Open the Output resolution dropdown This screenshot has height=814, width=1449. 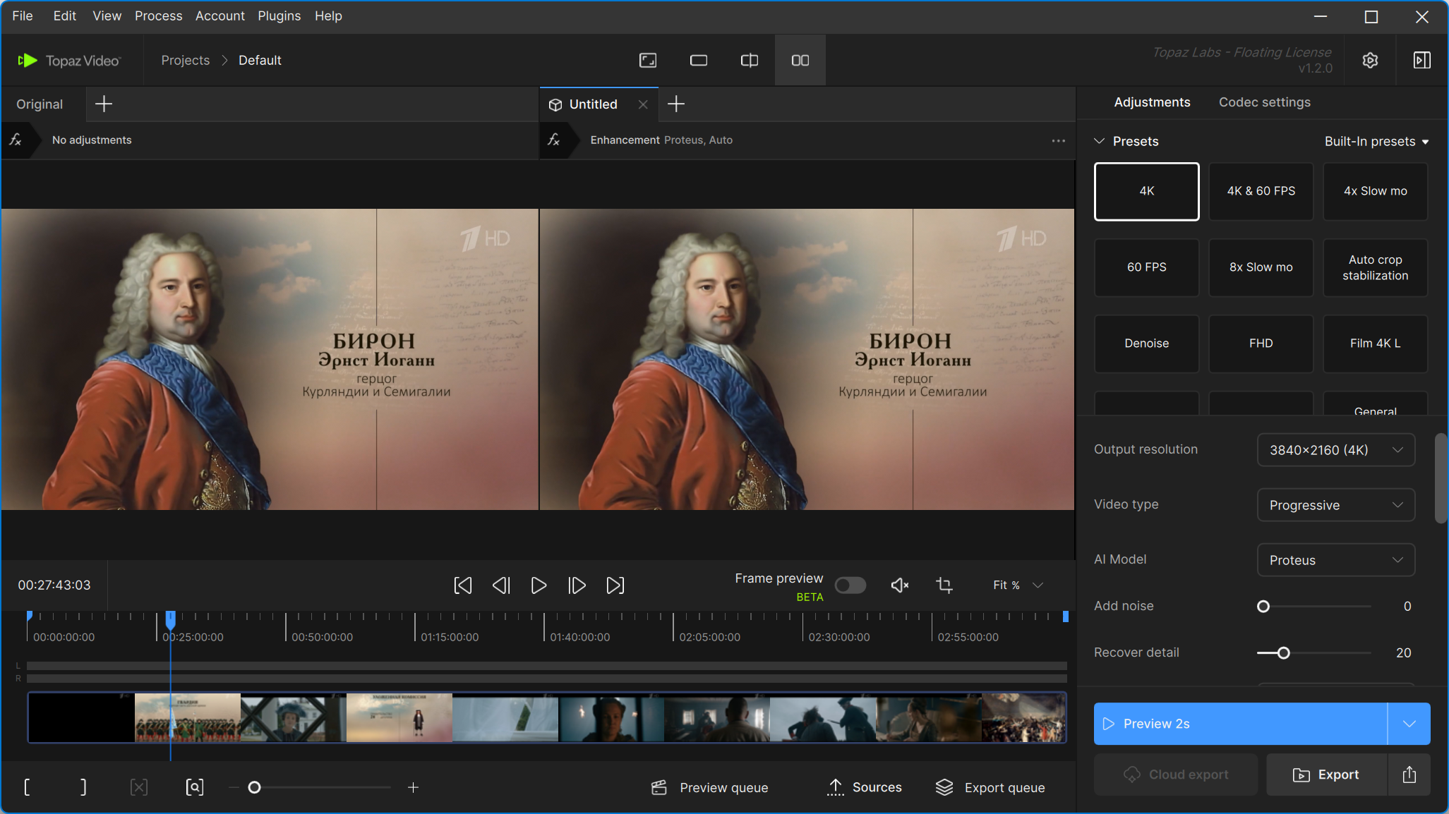tap(1335, 450)
